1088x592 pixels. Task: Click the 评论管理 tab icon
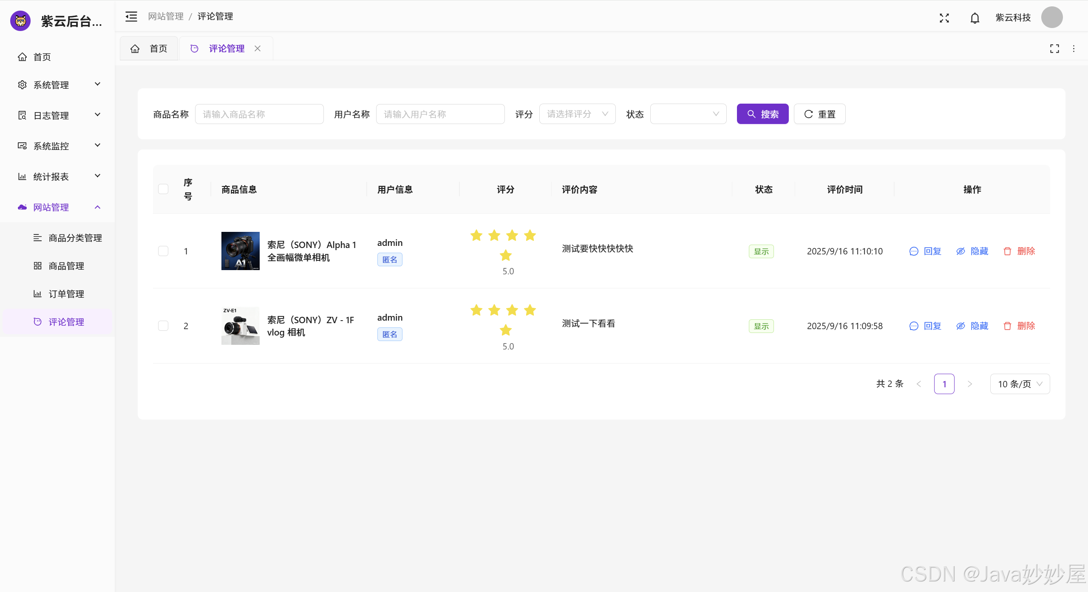click(x=194, y=48)
